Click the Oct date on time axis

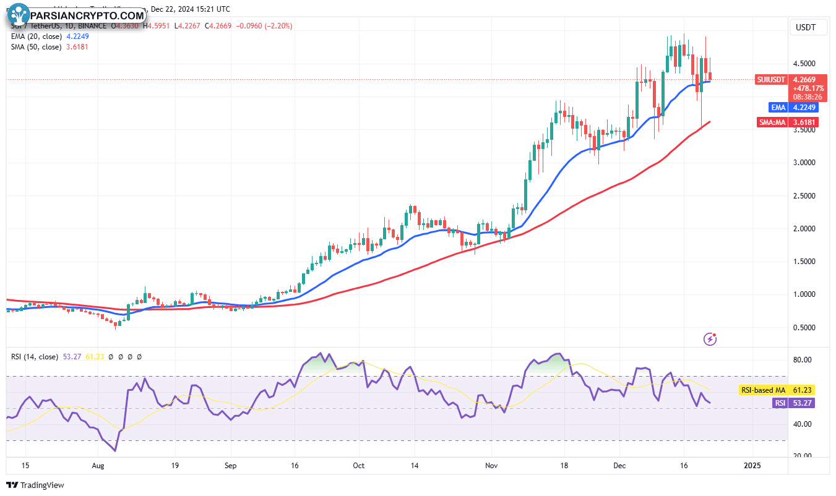pos(358,464)
